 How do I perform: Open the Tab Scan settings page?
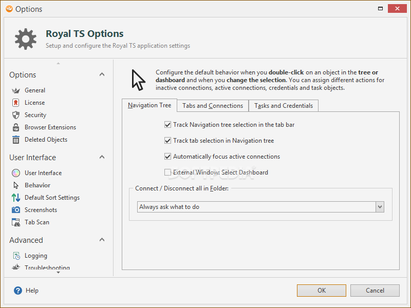click(37, 222)
